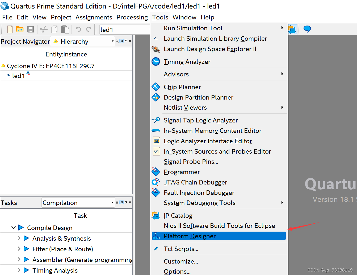Click In-System Sources and Probes Editor
This screenshot has height=275, width=357.
click(219, 151)
